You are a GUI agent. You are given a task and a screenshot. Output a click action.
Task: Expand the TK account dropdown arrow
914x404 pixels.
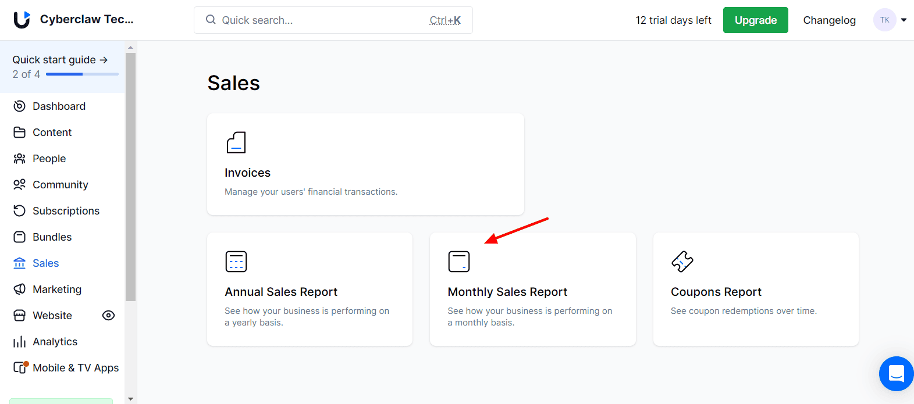click(904, 20)
